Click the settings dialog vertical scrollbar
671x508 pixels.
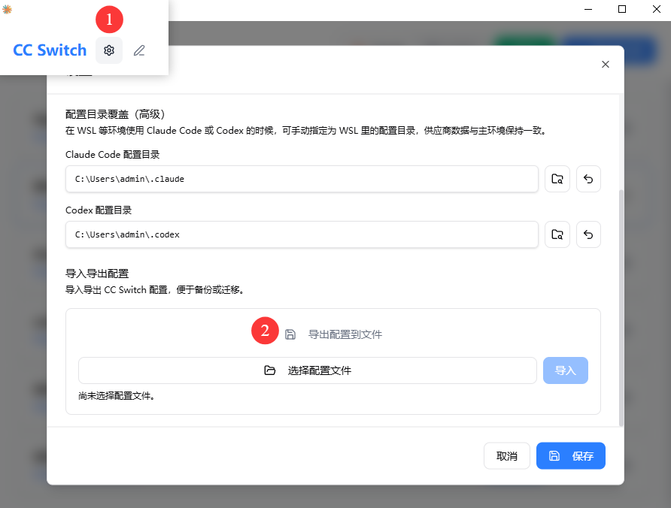(621, 301)
